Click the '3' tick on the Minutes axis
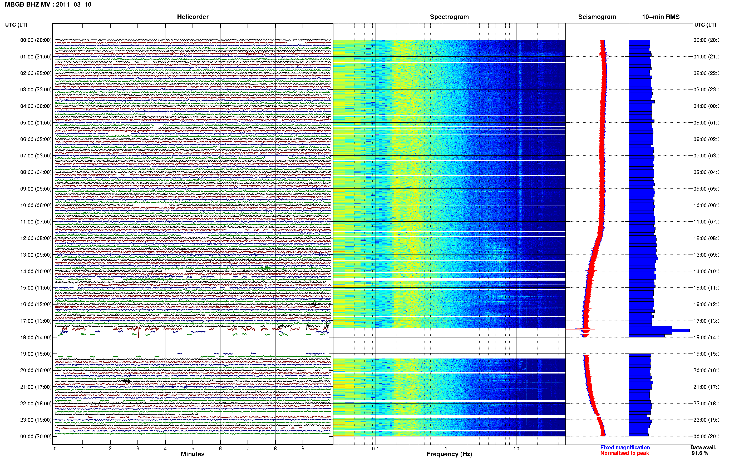Viewport: 749px width, 468px height. coord(138,449)
